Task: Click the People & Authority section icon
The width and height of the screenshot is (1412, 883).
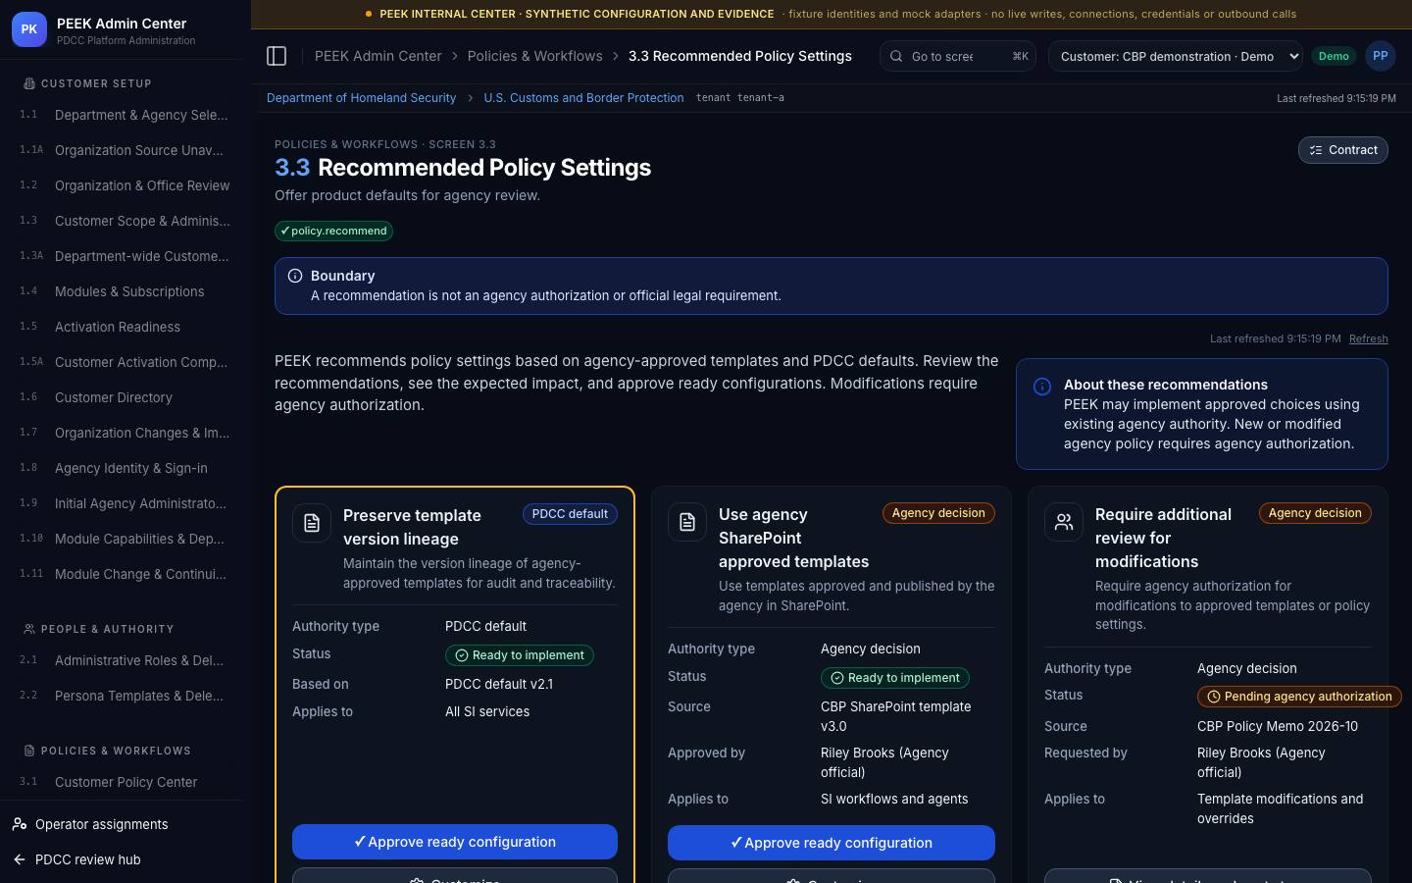Action: coord(29,629)
